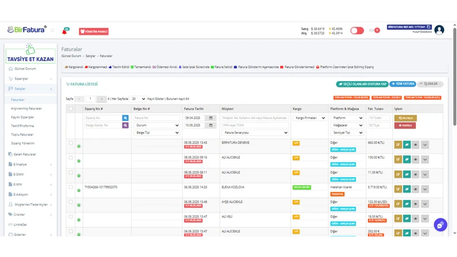Edit the 11,00 TL ALİ ALICIEKLE invoice
The width and height of the screenshot is (457, 257).
click(398, 174)
